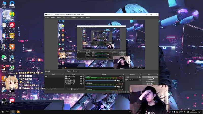The image size is (203, 114).
Task: Open the 场景集合(S) menu
Action: (x=75, y=17)
